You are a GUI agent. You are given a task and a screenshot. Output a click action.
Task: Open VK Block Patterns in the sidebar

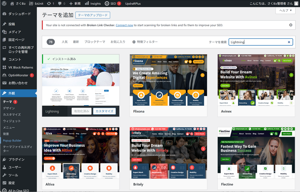(18, 67)
